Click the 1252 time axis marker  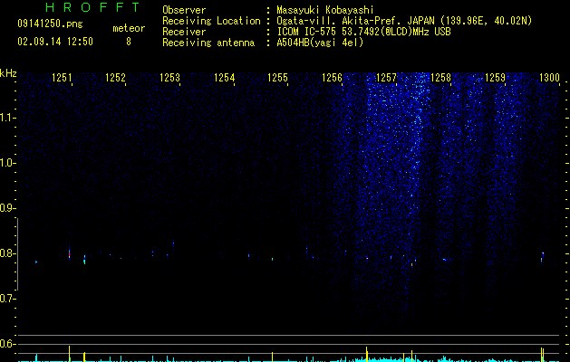[115, 77]
